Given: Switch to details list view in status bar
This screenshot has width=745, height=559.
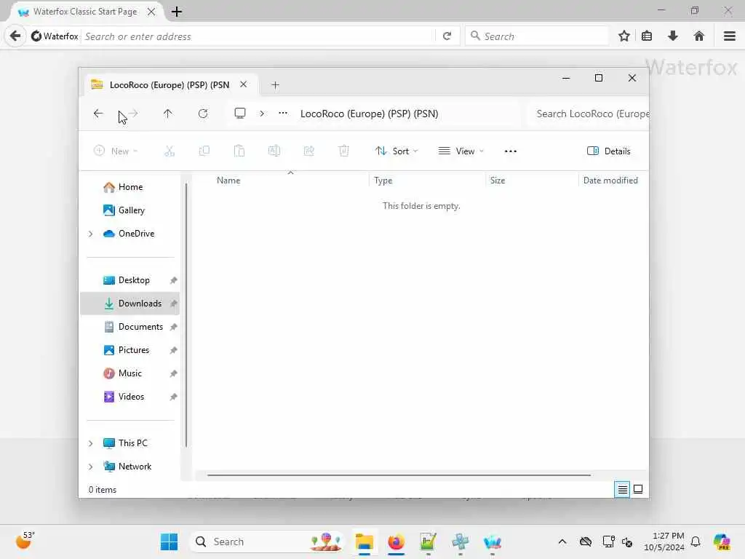Looking at the screenshot, I should (622, 489).
